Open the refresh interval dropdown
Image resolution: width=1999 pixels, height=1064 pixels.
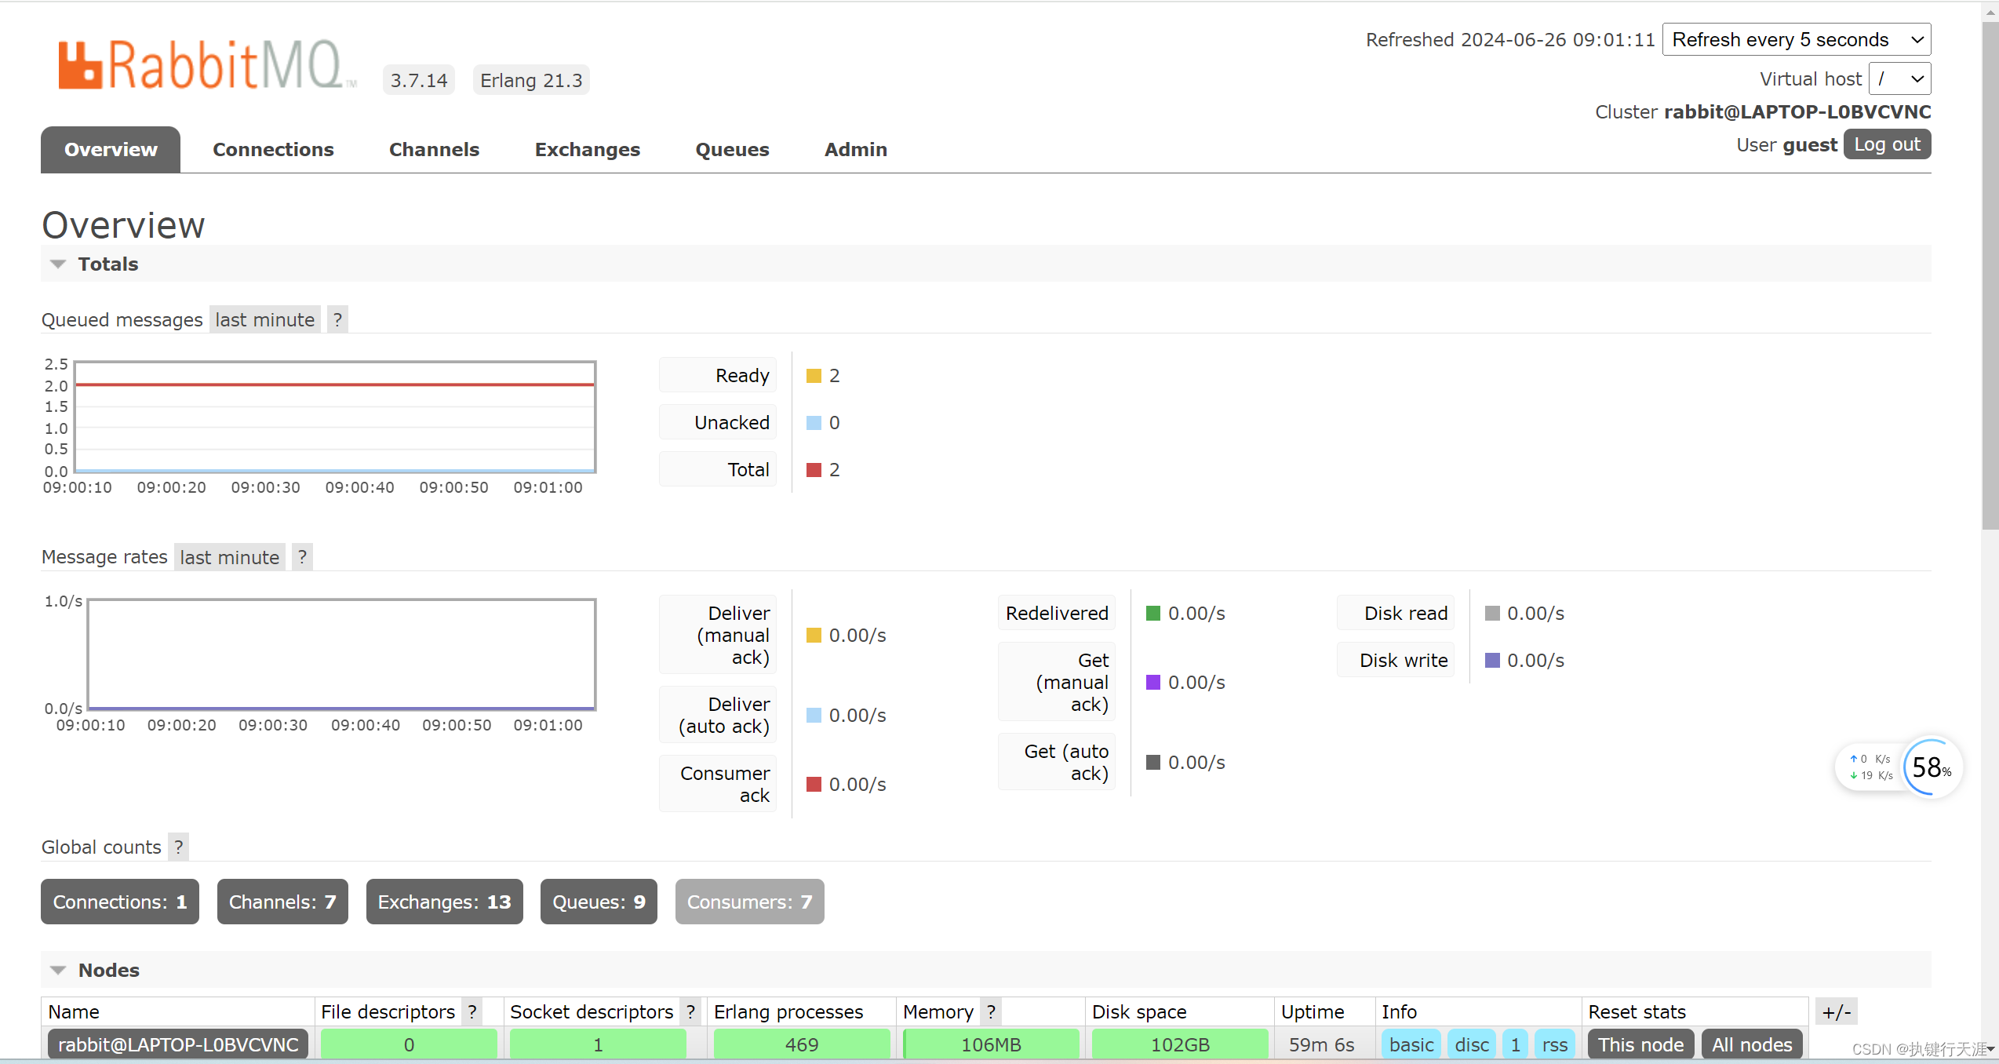[x=1797, y=40]
